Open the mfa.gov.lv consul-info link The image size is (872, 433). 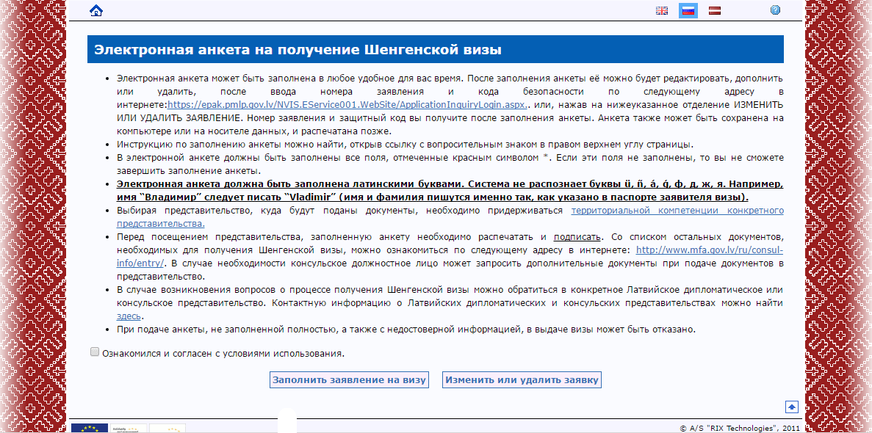pyautogui.click(x=710, y=250)
